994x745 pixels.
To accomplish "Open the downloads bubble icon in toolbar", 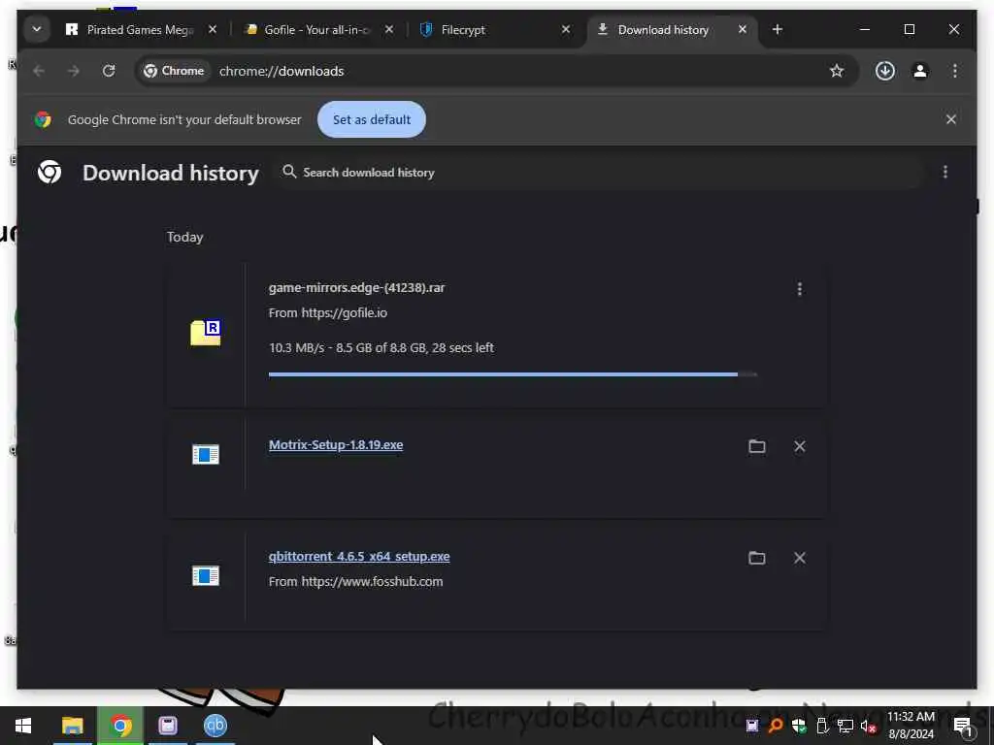I will coord(885,71).
